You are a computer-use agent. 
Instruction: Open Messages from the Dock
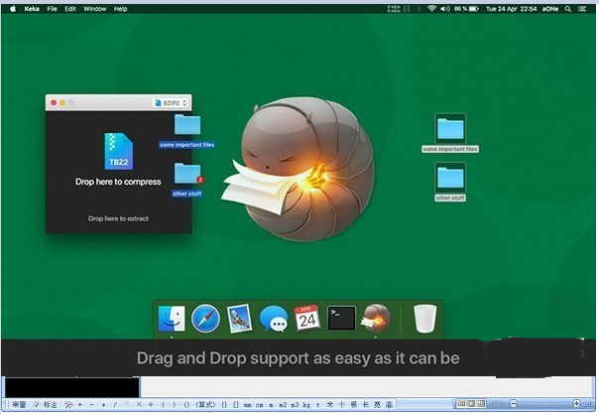click(x=274, y=319)
